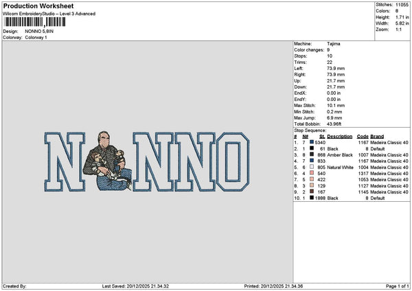
Task: Click the Color changes label
Action: (309, 50)
